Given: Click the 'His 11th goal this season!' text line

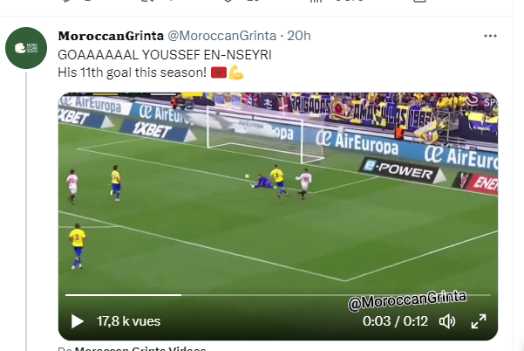Looking at the screenshot, I should [x=132, y=72].
